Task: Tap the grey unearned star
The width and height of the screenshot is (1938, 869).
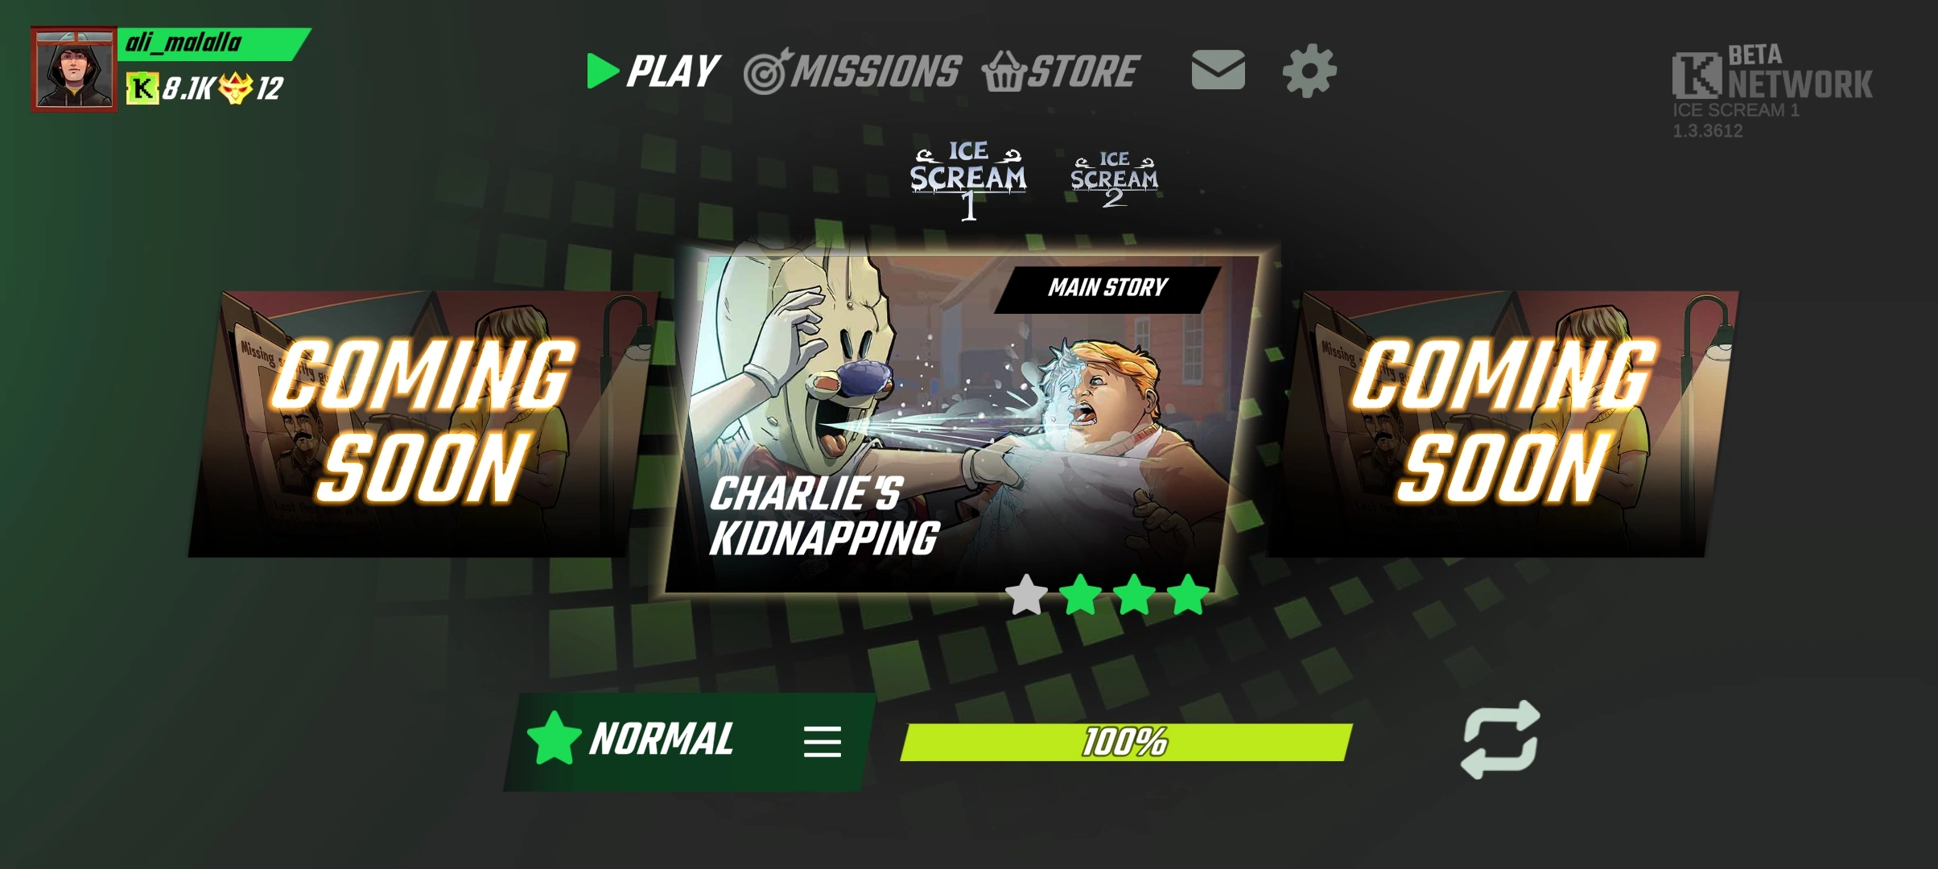Action: point(1027,595)
